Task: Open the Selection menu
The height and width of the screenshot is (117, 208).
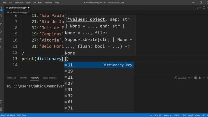Action: (x=19, y=3)
